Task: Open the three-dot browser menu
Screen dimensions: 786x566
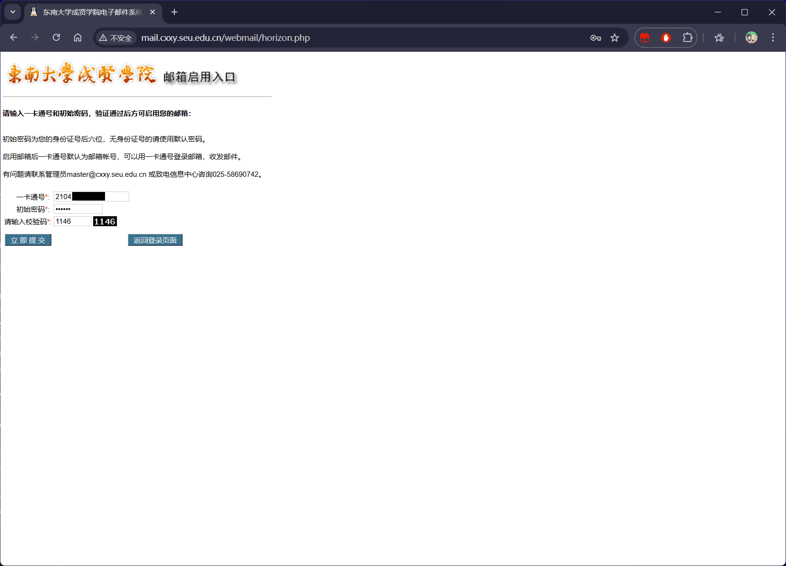Action: point(773,38)
